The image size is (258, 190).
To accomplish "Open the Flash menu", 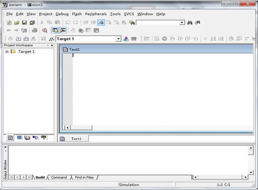I will (x=77, y=14).
